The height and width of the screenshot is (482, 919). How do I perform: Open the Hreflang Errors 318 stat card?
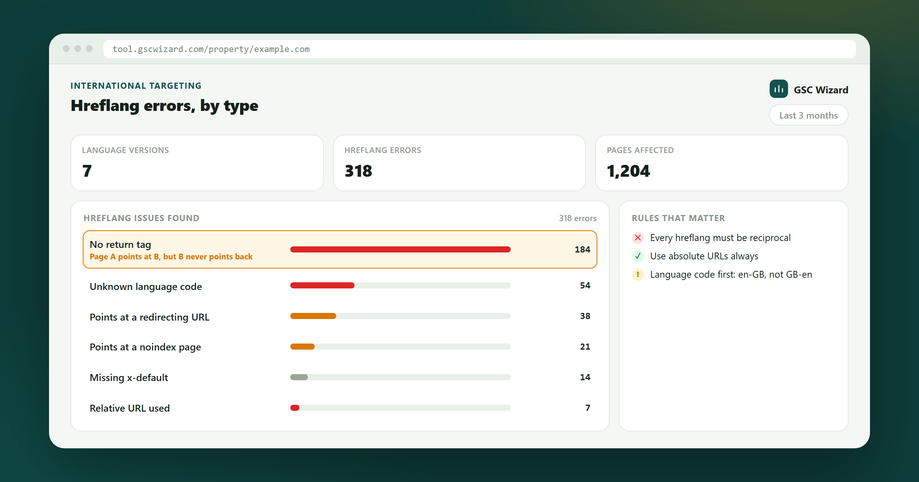pos(459,163)
